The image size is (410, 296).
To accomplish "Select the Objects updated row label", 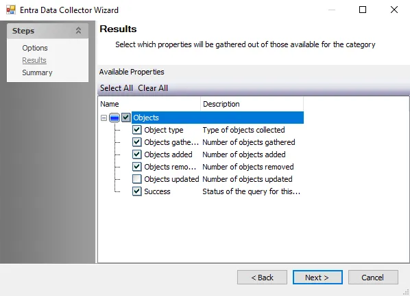I will pos(171,179).
